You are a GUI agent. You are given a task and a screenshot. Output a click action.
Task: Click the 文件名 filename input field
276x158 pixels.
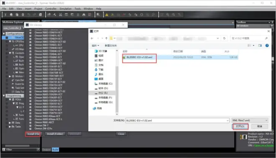point(177,120)
